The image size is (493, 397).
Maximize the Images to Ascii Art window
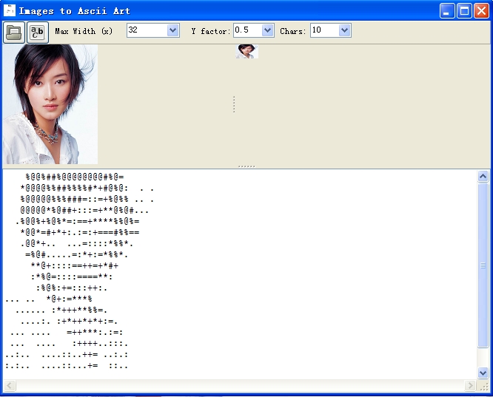pos(464,11)
